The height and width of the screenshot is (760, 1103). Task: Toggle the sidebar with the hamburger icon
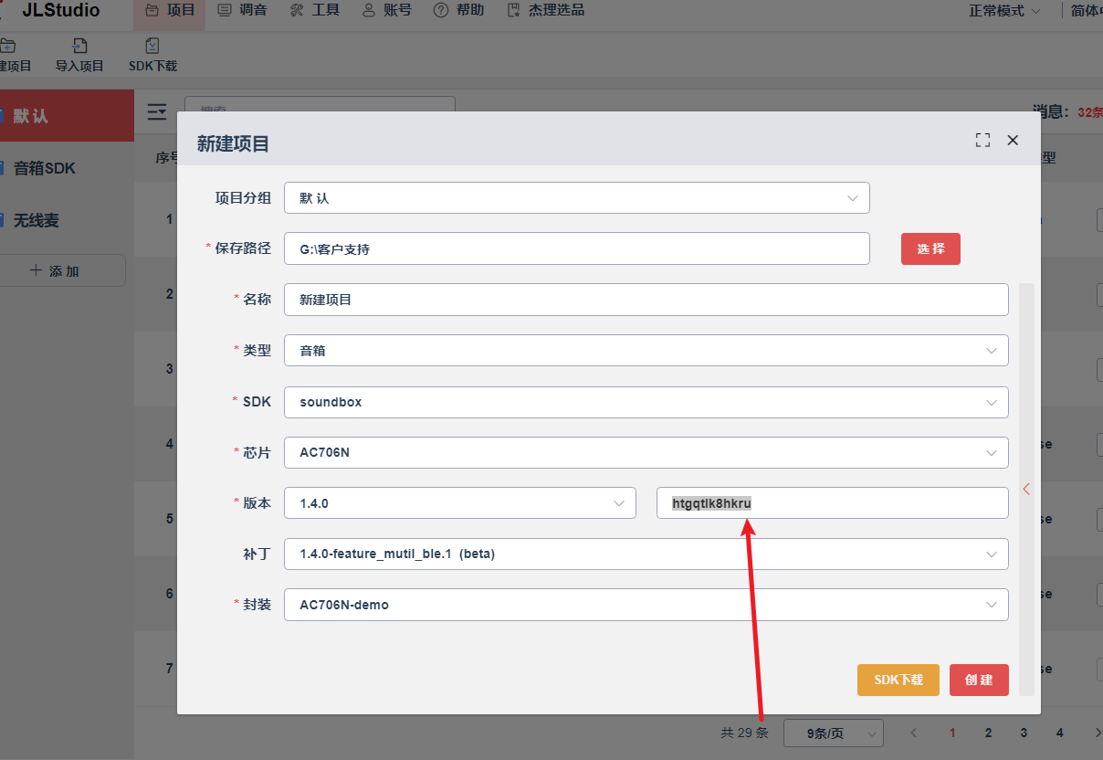click(x=157, y=112)
